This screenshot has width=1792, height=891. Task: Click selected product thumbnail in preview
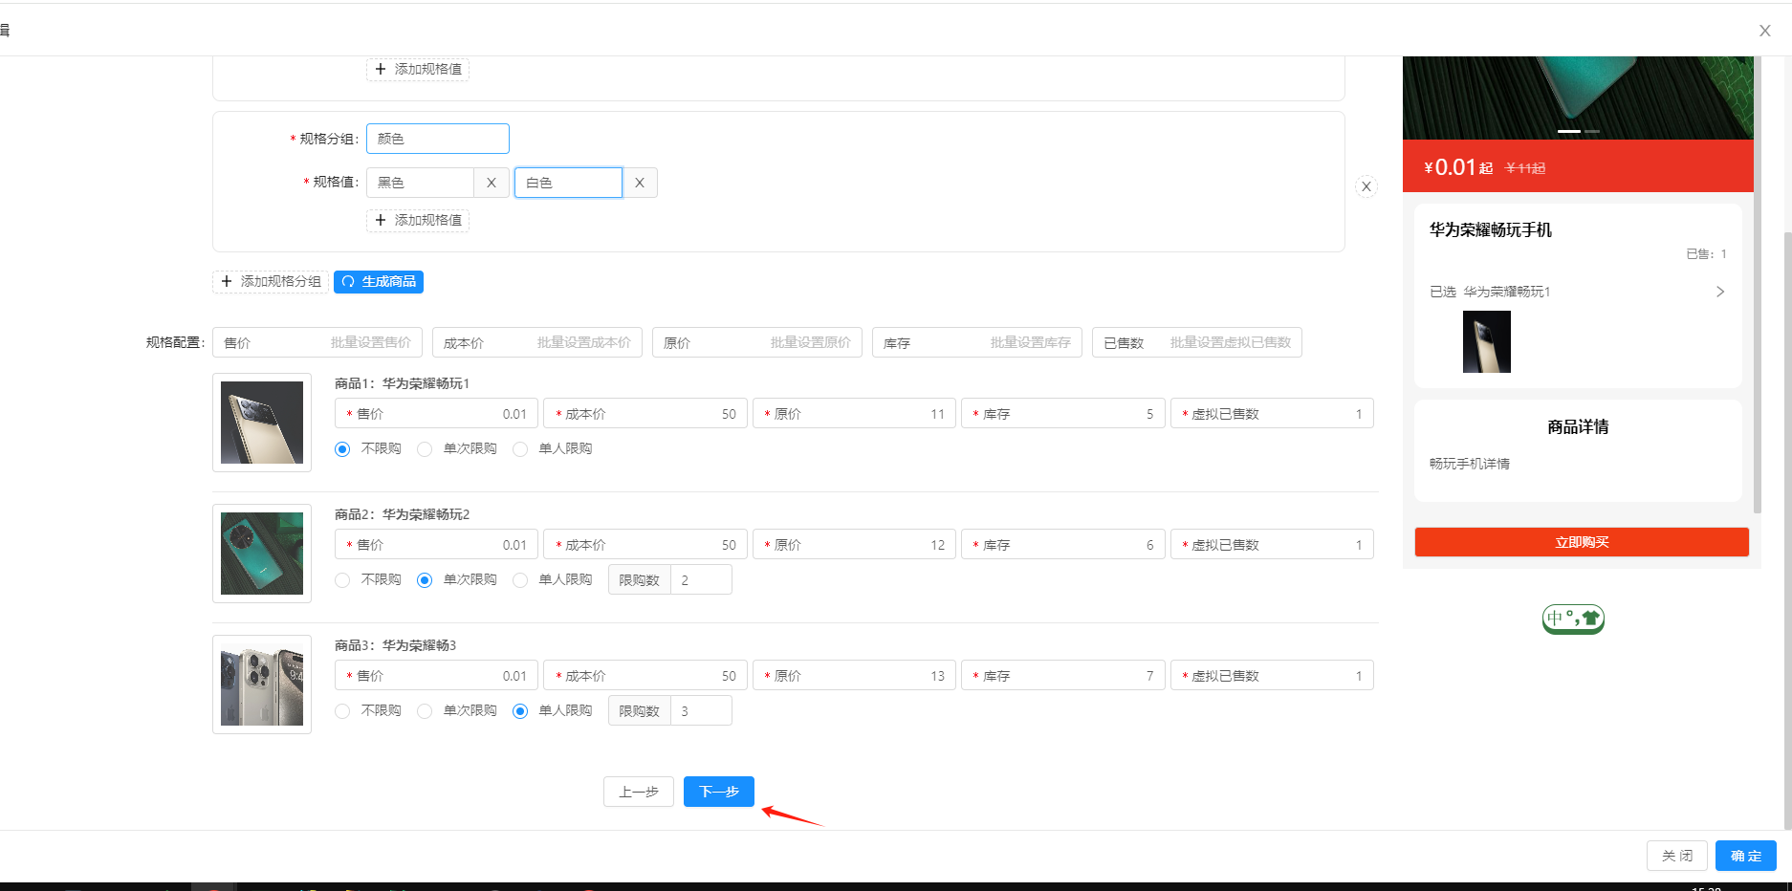pyautogui.click(x=1487, y=342)
